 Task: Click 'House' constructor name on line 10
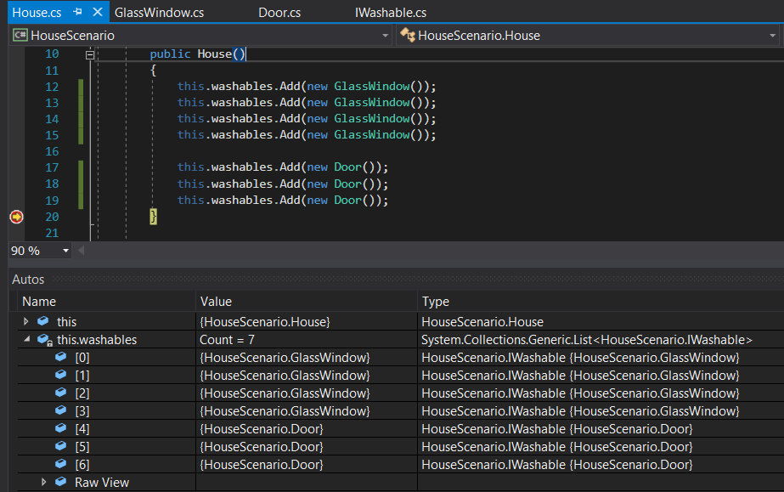(x=215, y=54)
